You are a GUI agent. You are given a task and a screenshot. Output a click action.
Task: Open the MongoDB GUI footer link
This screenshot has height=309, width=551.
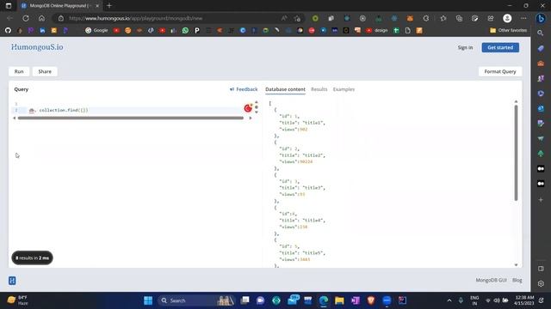491,281
